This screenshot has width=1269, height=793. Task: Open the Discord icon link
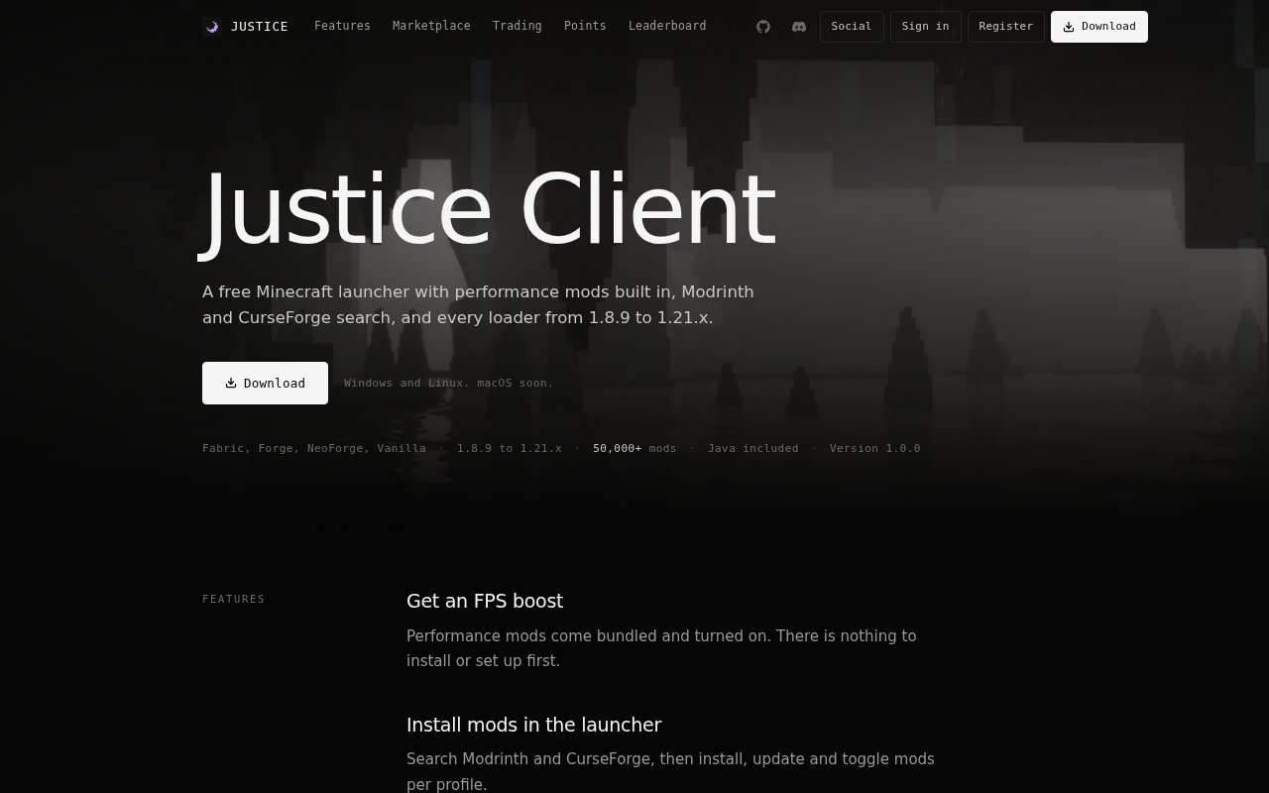click(x=799, y=27)
